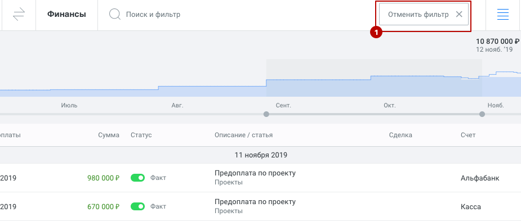Toggle Факт switch for 980 000 ₽ row
This screenshot has width=521, height=221.
click(137, 178)
